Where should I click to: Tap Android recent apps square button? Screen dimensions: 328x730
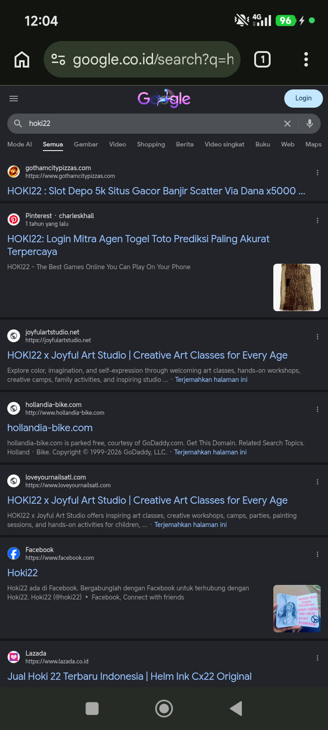click(92, 708)
